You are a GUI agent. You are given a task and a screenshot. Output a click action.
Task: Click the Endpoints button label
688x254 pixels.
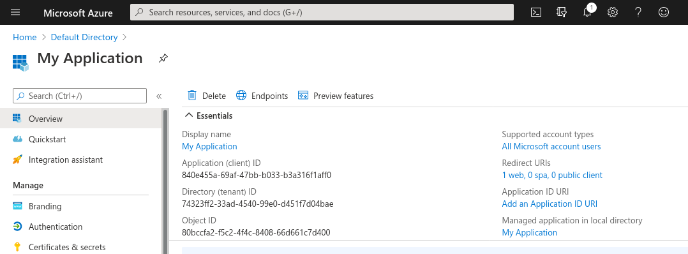[x=269, y=96]
